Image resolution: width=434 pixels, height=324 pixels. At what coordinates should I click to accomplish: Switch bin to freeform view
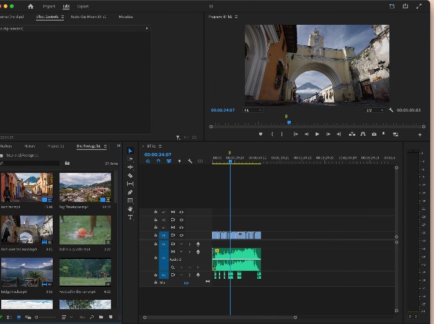click(28, 317)
